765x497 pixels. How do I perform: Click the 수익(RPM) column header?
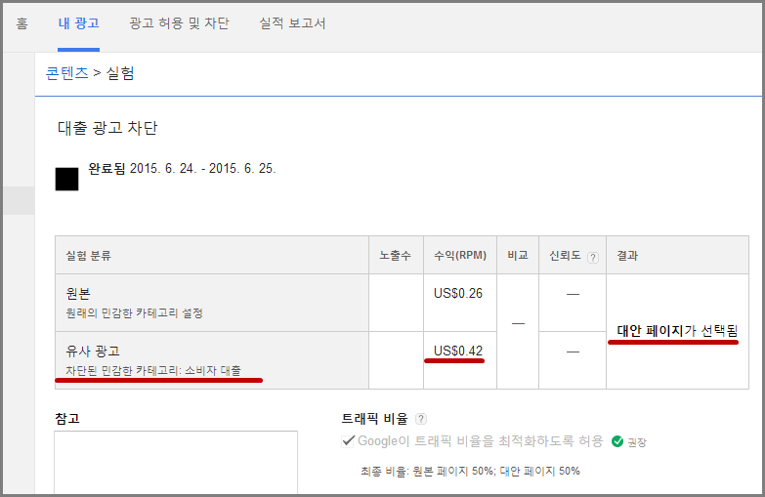pos(459,256)
